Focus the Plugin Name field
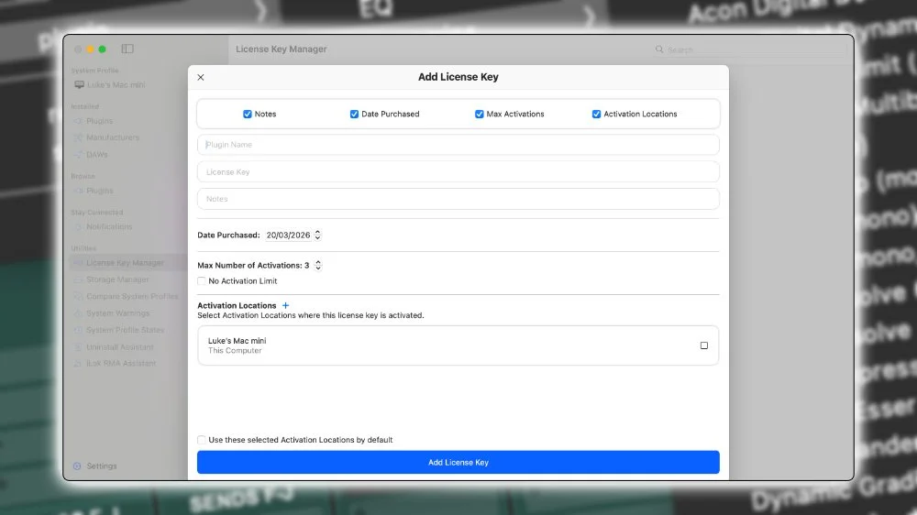This screenshot has height=515, width=917. (x=458, y=145)
